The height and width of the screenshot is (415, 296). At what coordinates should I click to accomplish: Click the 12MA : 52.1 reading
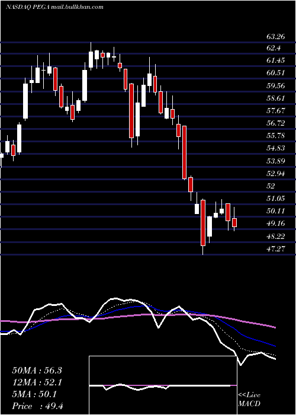tap(37, 382)
